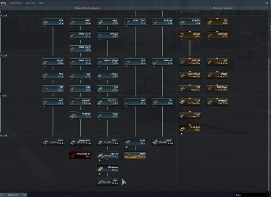Switch to the Aviation tab
The image size is (271, 197).
pos(30,3)
